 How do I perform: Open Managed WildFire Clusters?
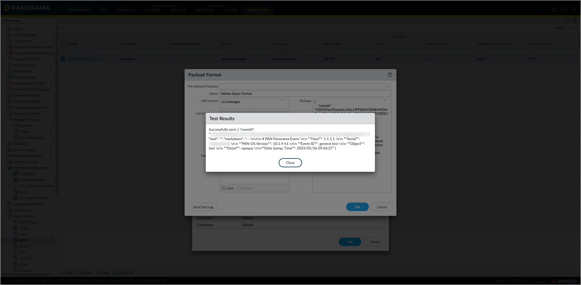coord(33,47)
